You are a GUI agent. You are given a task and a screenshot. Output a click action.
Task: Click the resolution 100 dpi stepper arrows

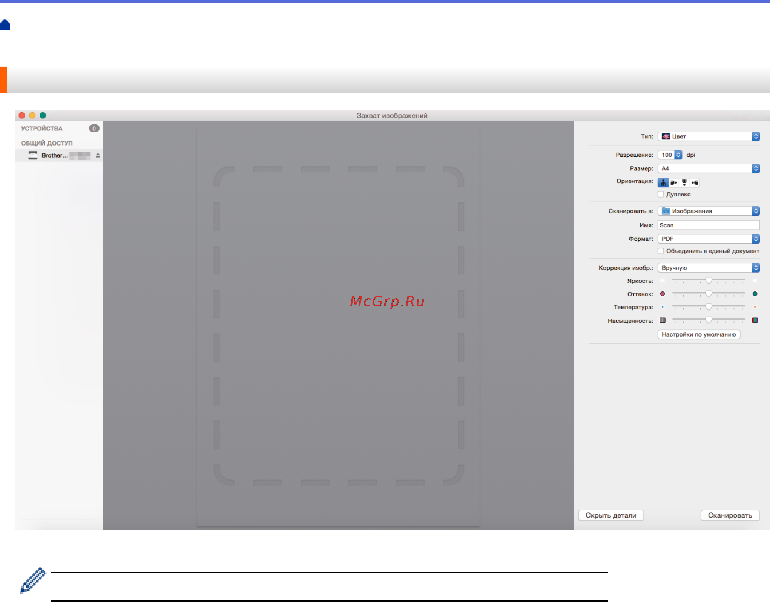(678, 155)
